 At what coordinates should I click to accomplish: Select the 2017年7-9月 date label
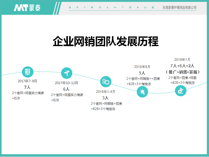[x=27, y=81]
